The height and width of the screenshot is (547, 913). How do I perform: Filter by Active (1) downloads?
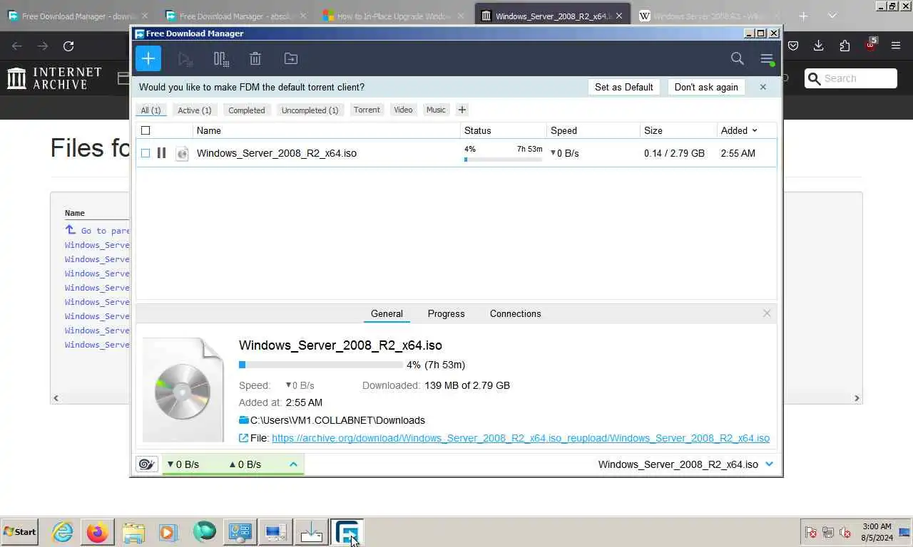point(195,110)
